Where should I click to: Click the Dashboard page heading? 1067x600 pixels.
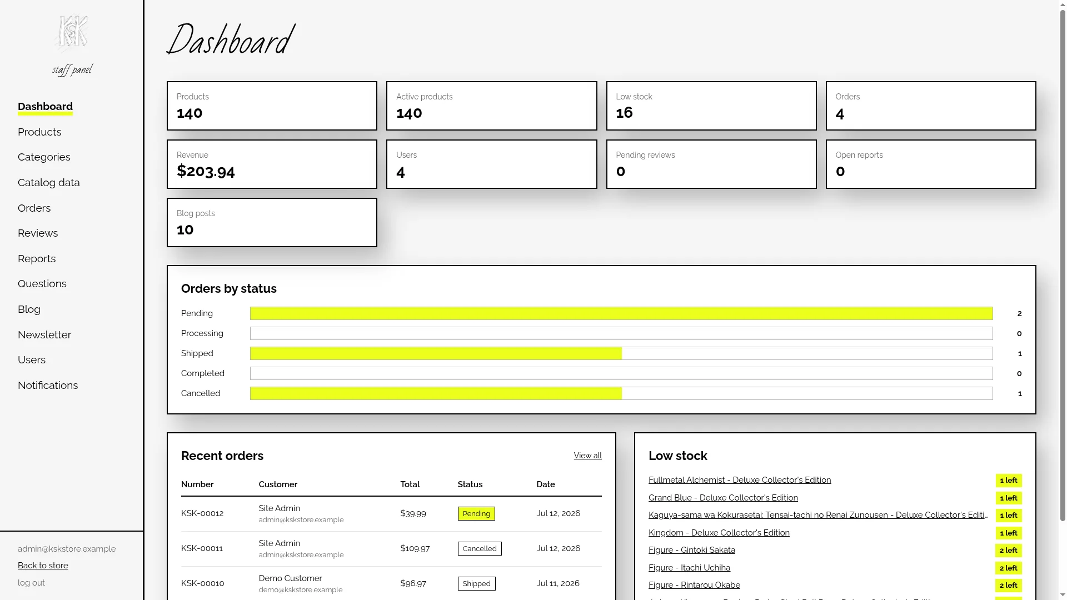point(230,40)
